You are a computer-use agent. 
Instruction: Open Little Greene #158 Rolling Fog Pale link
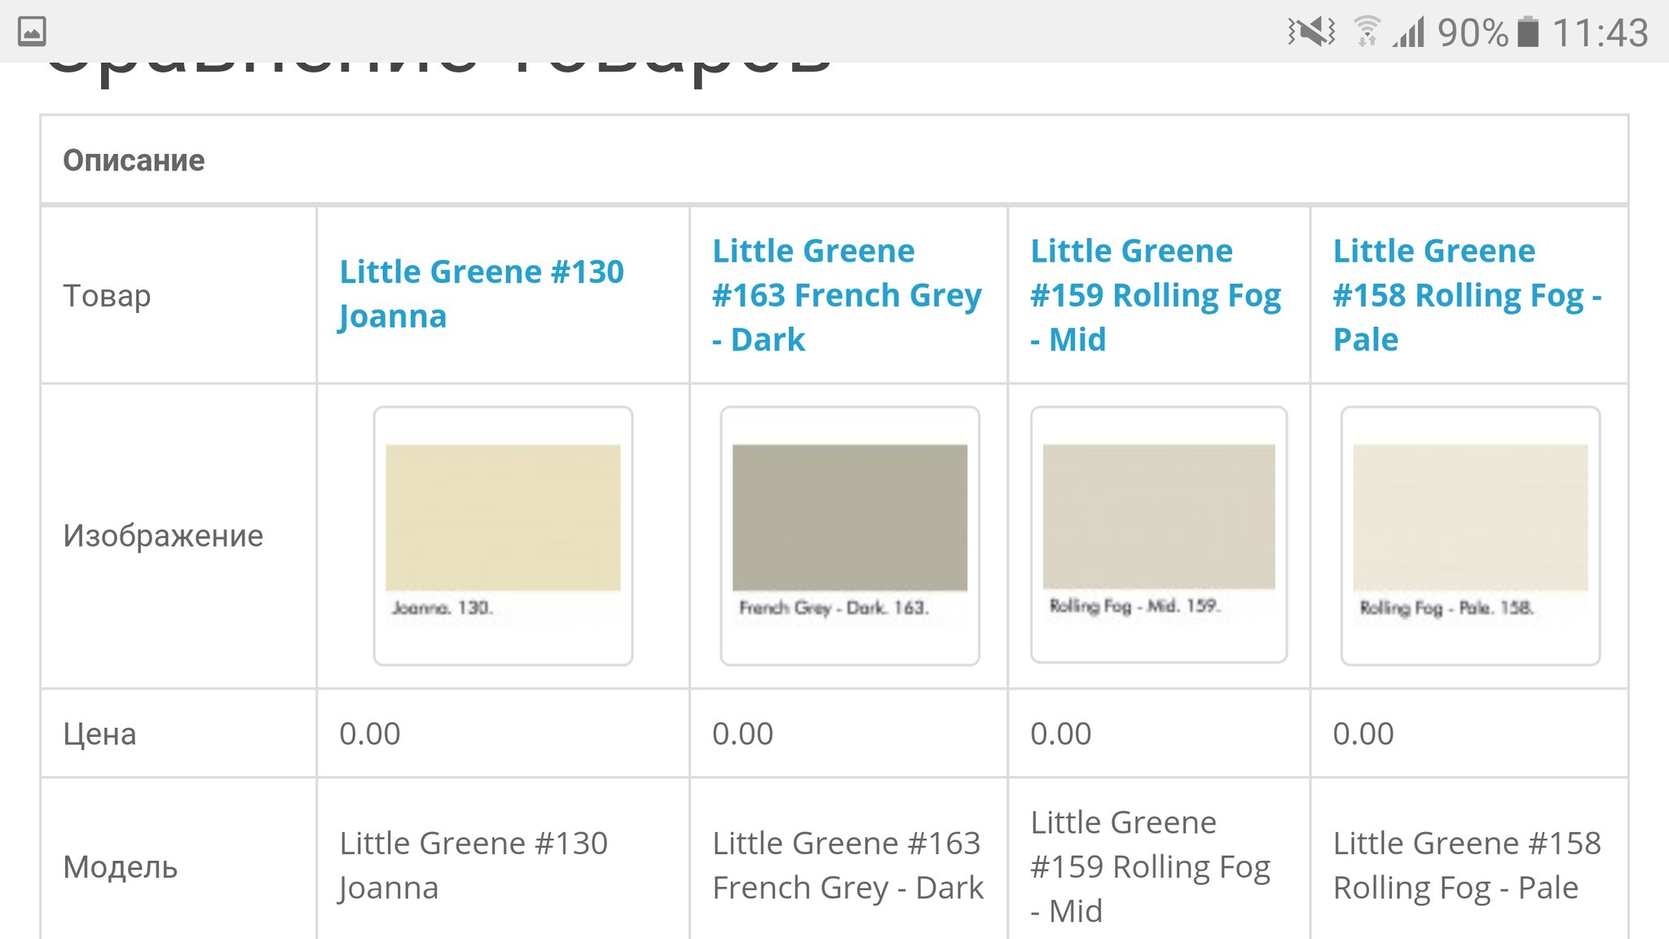[1467, 294]
